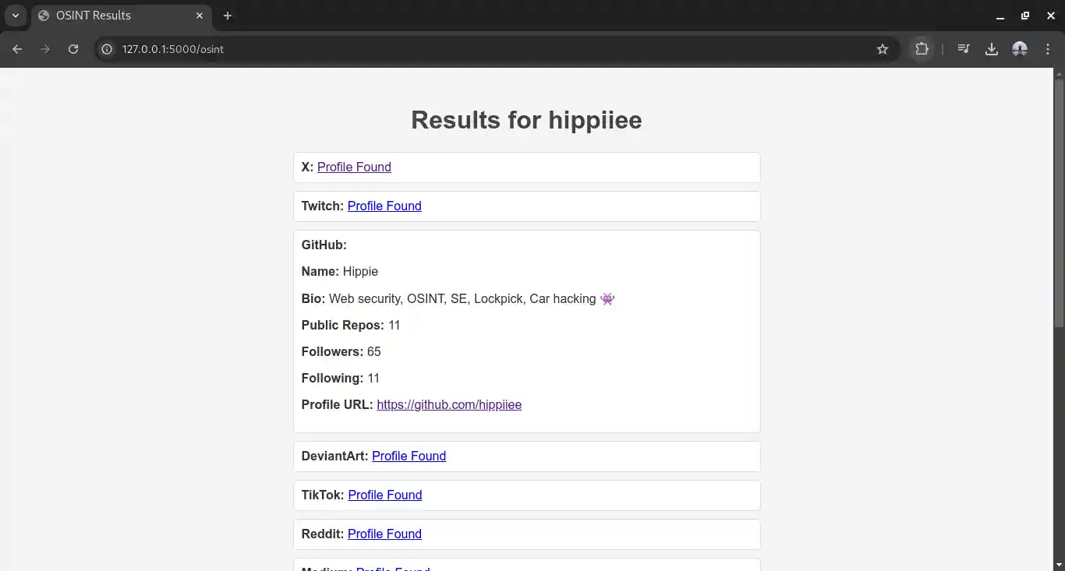Image resolution: width=1065 pixels, height=571 pixels.
Task: Click the alien emoji in the bio
Action: tap(607, 298)
